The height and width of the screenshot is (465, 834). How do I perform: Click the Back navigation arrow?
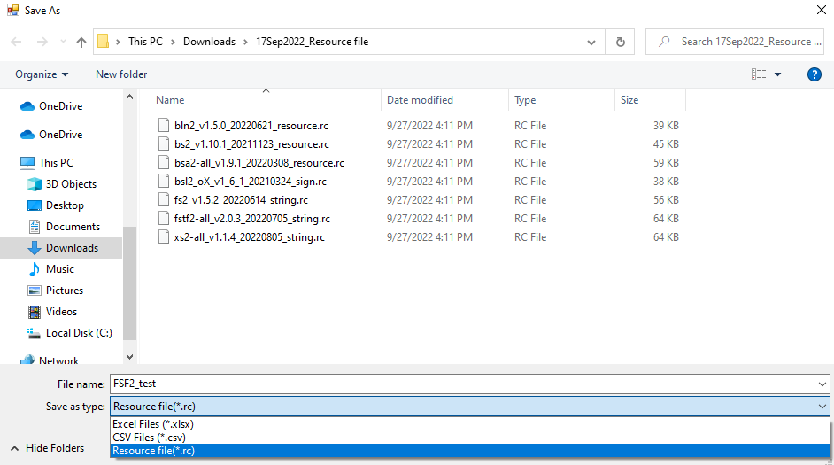(x=17, y=42)
